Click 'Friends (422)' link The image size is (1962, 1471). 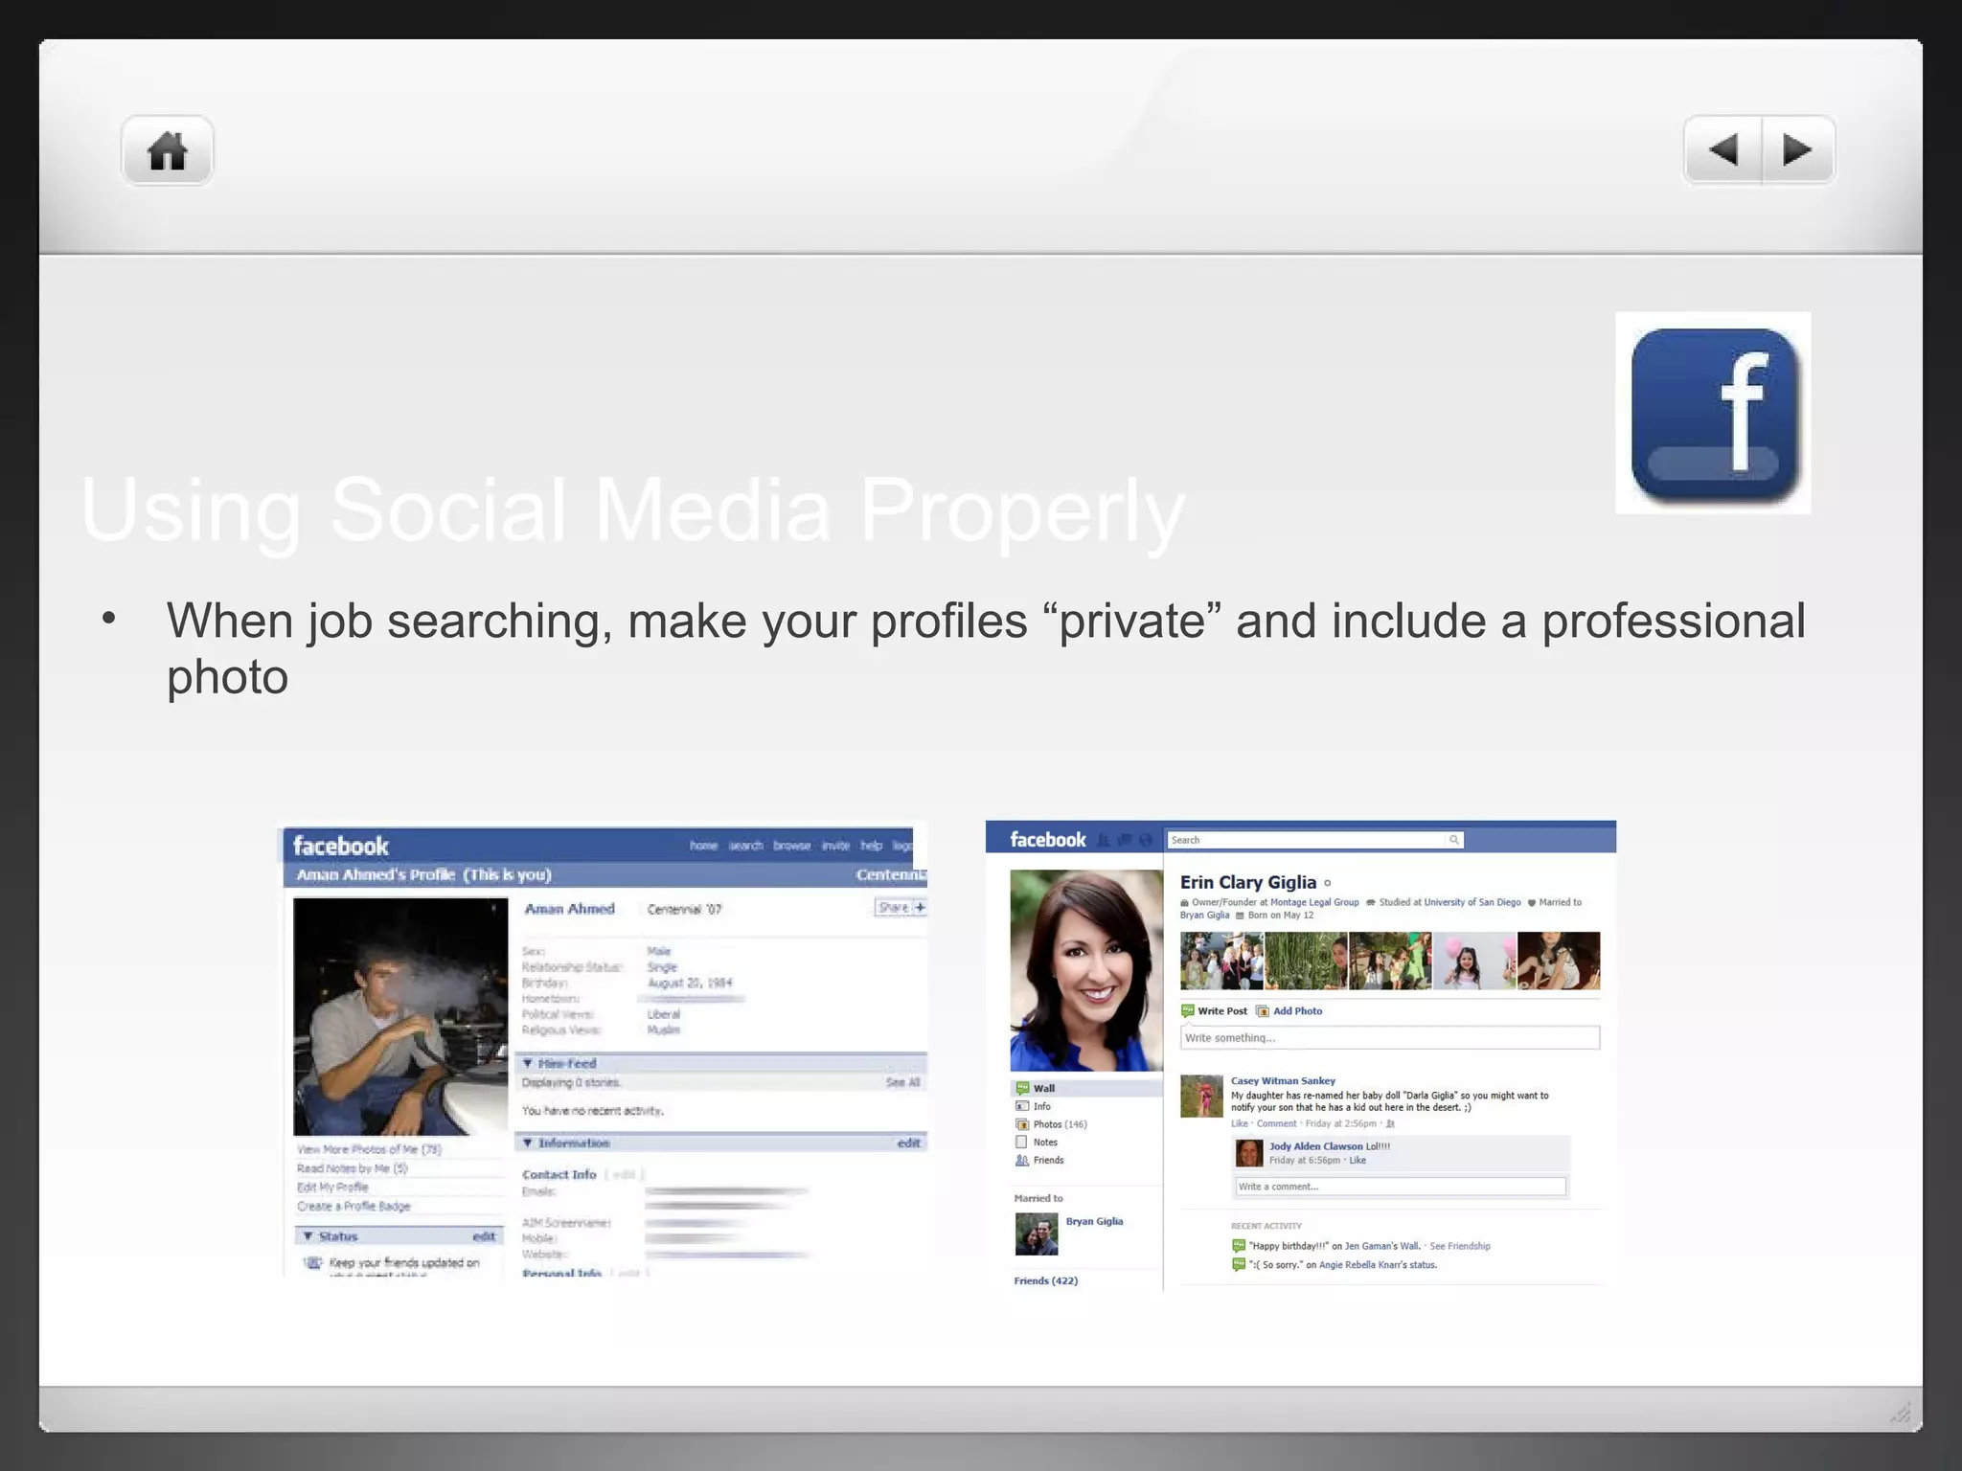(1045, 1281)
